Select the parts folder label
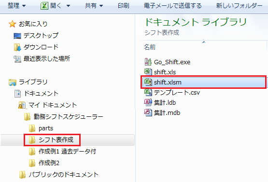This screenshot has height=182, width=268. (46, 128)
